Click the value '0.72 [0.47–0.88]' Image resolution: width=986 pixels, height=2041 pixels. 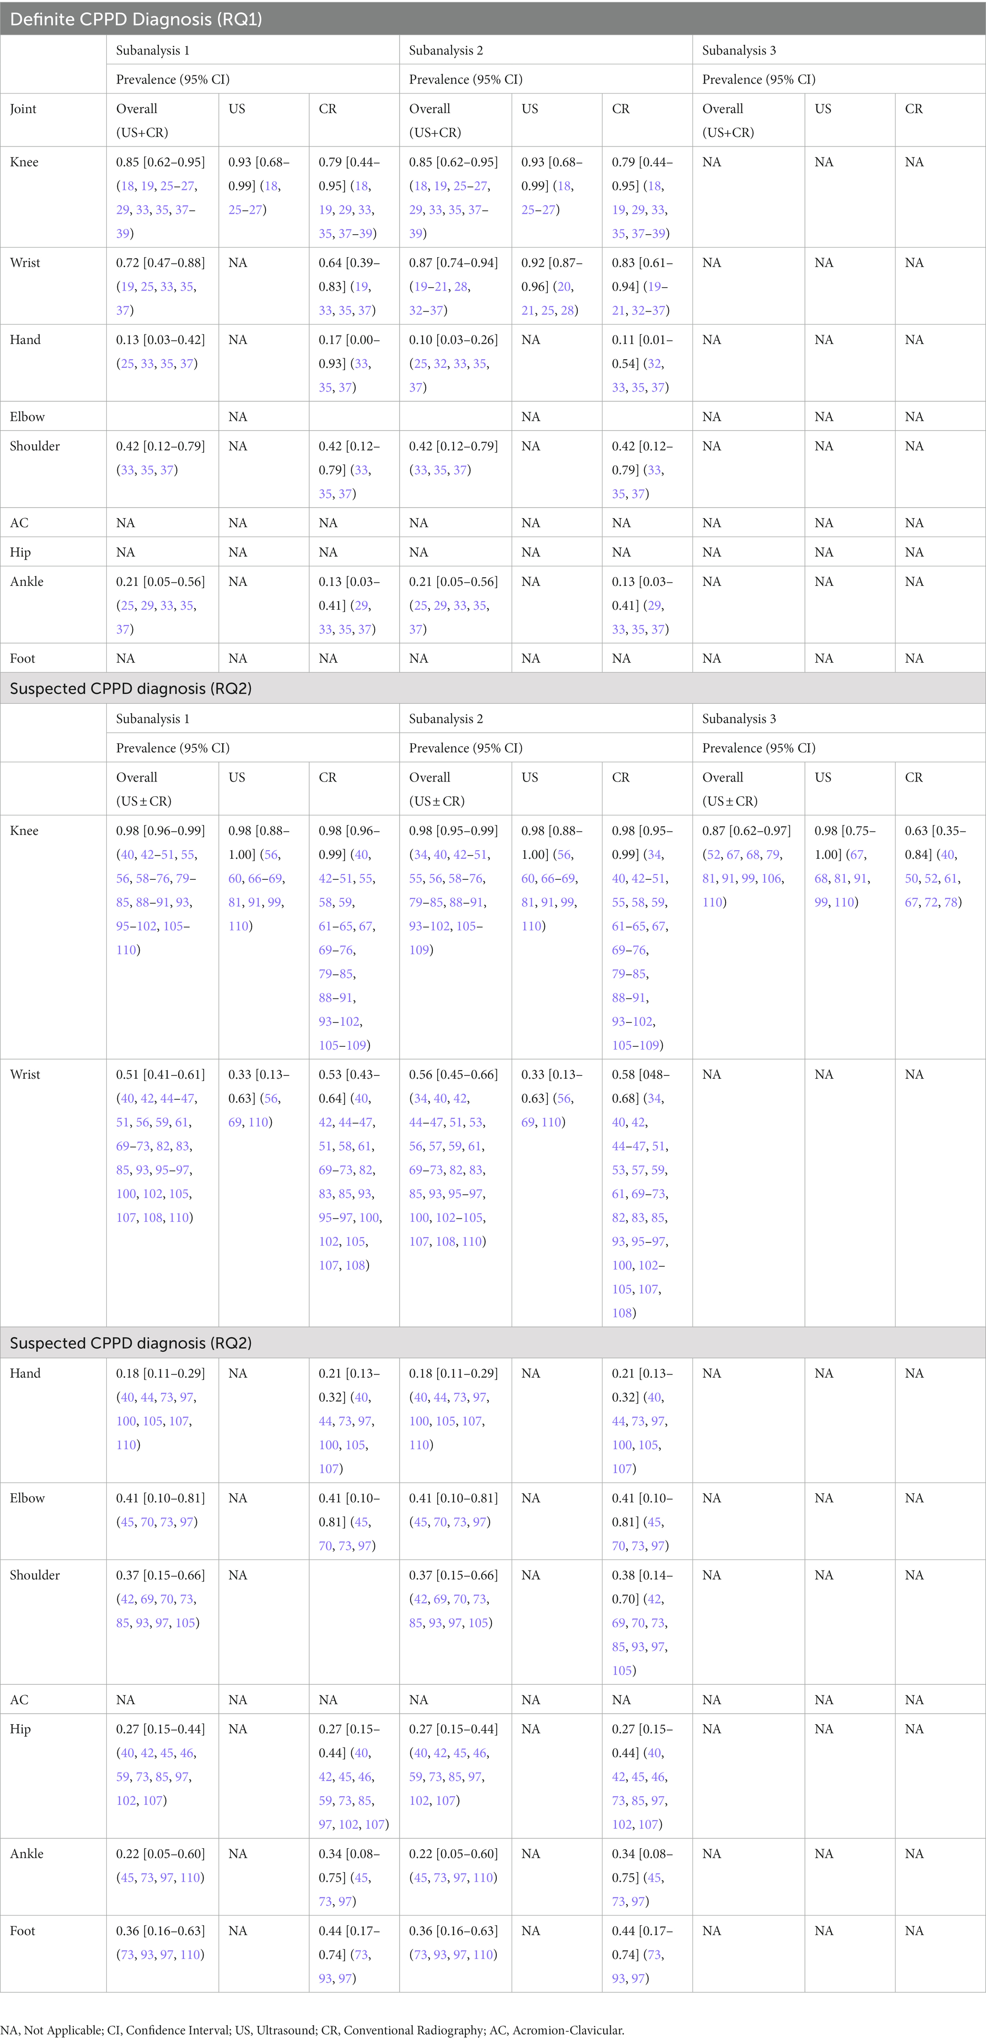(160, 262)
